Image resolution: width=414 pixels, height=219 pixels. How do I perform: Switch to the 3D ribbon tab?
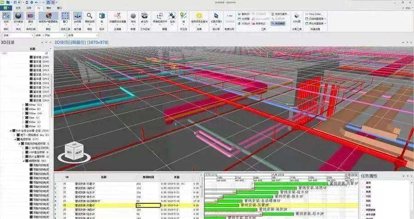click(38, 8)
